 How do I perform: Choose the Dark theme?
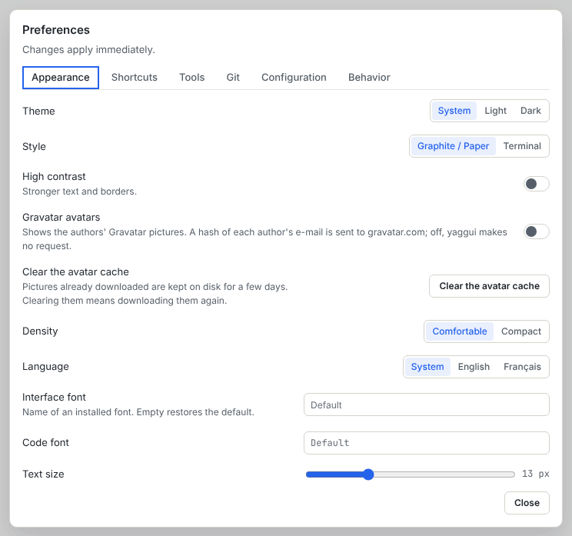point(530,111)
